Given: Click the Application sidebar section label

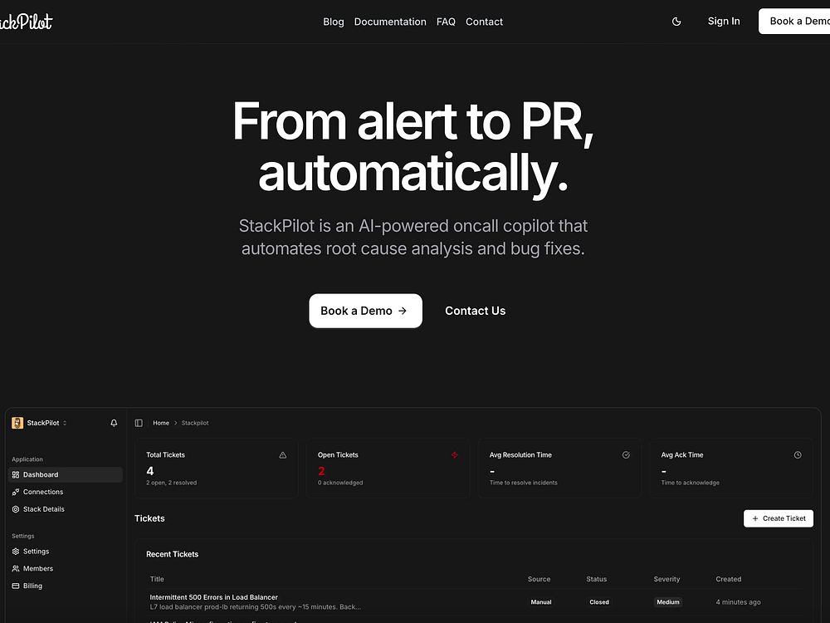Looking at the screenshot, I should pos(27,459).
